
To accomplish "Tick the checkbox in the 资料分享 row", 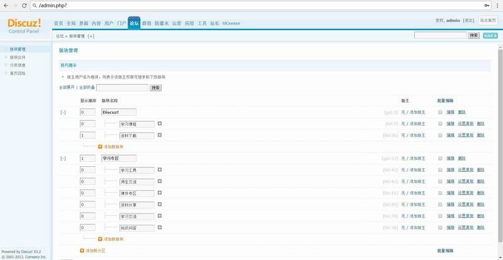I will [440, 205].
